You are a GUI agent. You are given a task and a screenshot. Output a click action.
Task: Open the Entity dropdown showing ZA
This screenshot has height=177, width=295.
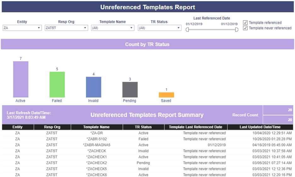[x=22, y=28]
